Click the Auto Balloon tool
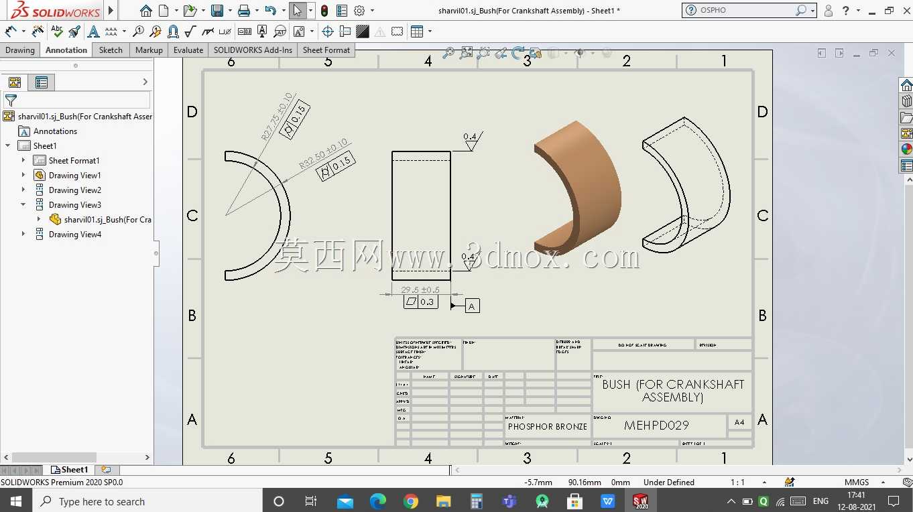The height and width of the screenshot is (512, 913). point(156,31)
